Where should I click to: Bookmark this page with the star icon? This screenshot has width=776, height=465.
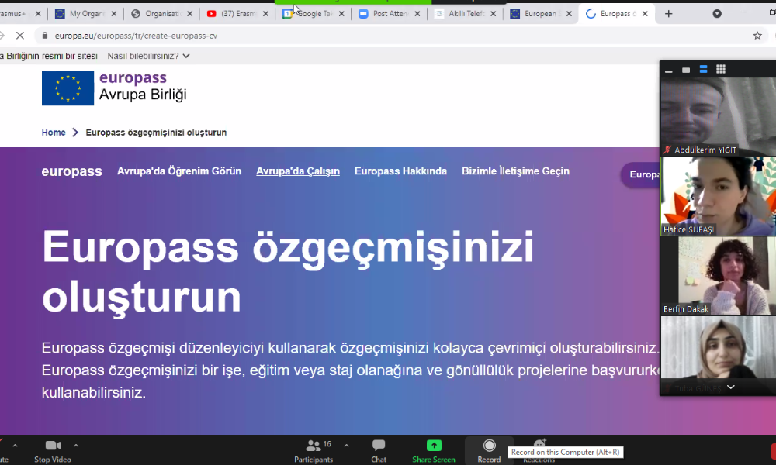pos(757,36)
